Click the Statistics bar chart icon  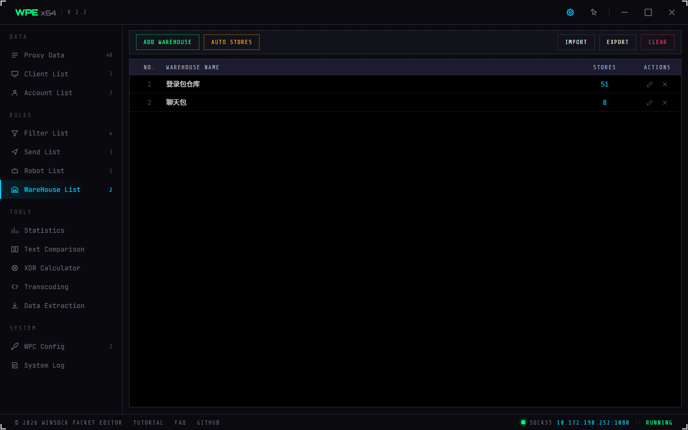click(15, 231)
